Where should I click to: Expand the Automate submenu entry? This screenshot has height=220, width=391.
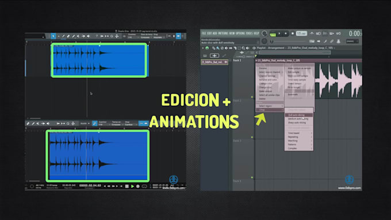click(299, 94)
